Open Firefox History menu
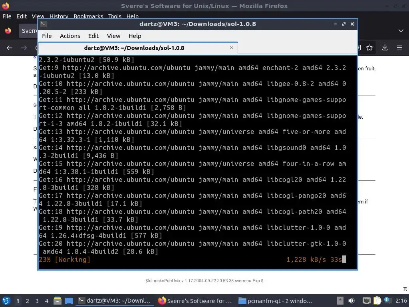The image size is (409, 307). [59, 16]
